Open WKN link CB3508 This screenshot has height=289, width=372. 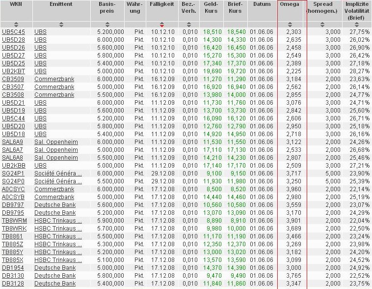13,94
